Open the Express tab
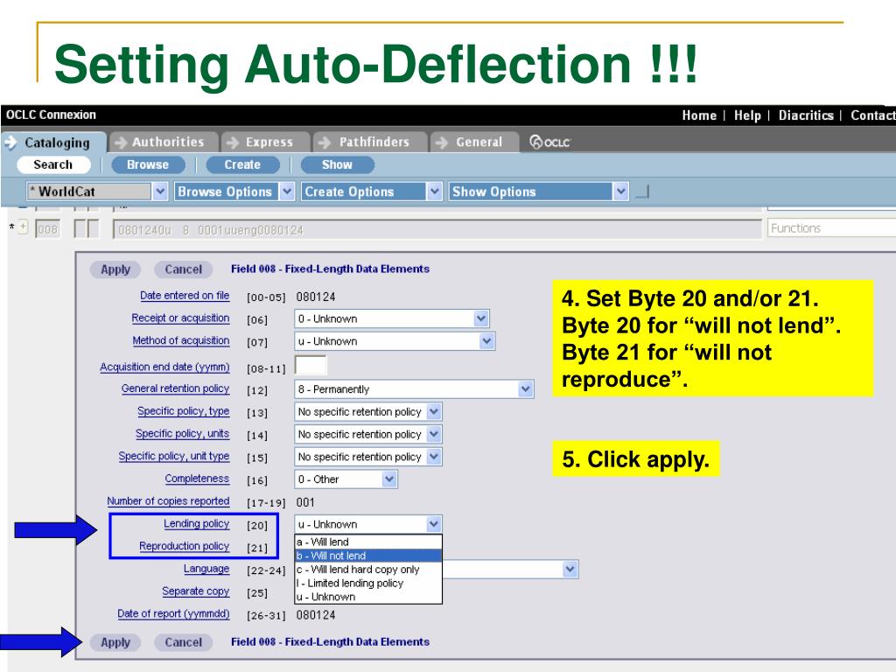Image resolution: width=896 pixels, height=672 pixels. point(265,143)
